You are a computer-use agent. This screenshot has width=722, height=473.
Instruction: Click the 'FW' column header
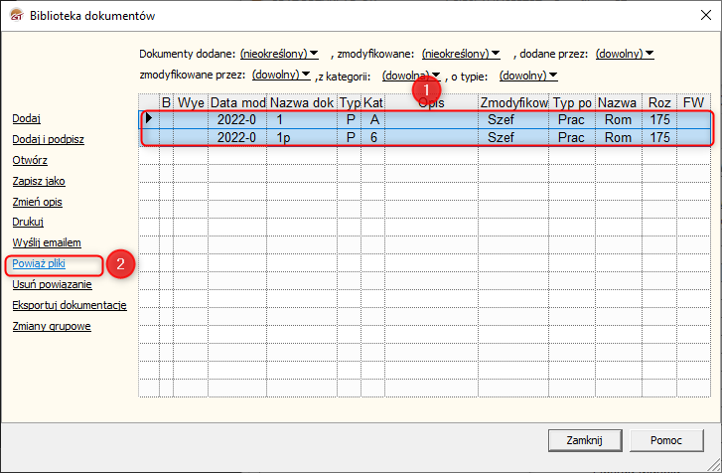point(694,102)
